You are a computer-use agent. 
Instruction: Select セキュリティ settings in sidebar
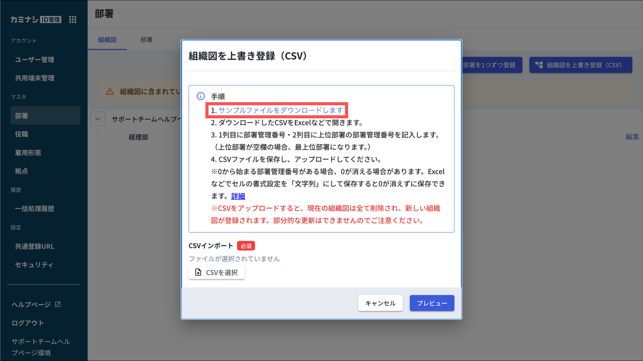click(x=34, y=265)
